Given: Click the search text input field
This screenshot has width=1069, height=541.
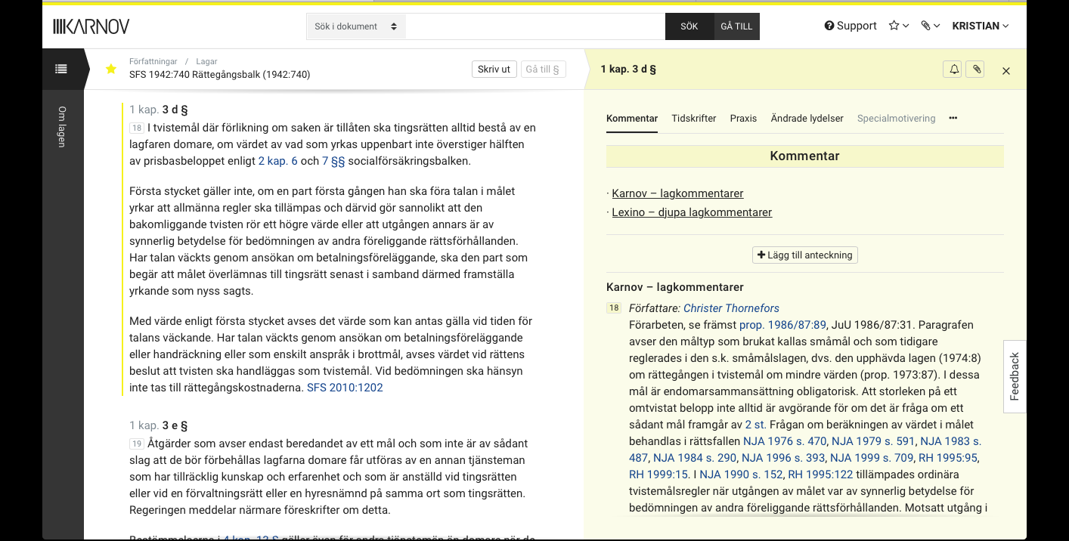Looking at the screenshot, I should click(x=535, y=26).
